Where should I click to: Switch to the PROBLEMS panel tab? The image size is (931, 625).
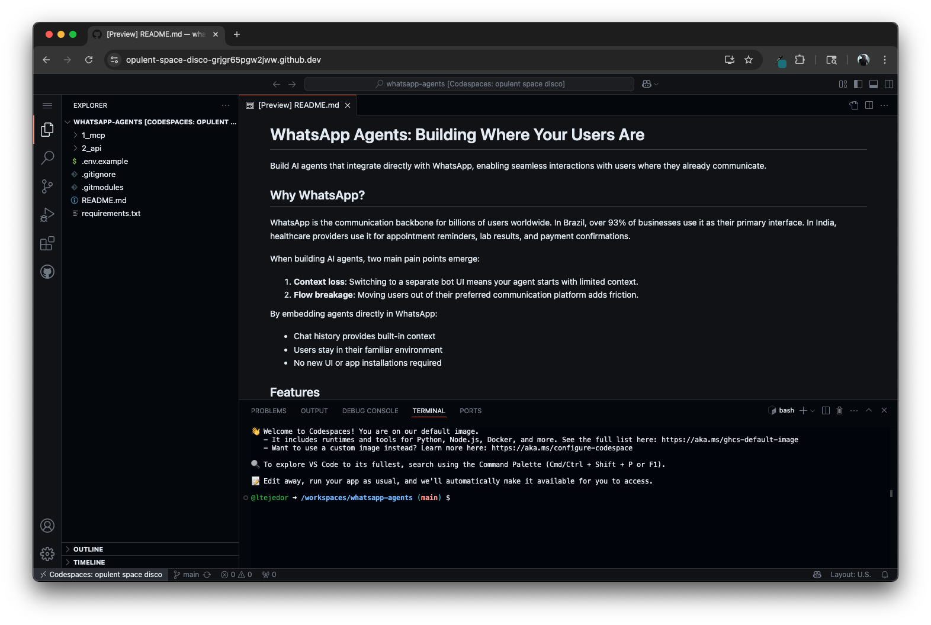click(268, 411)
